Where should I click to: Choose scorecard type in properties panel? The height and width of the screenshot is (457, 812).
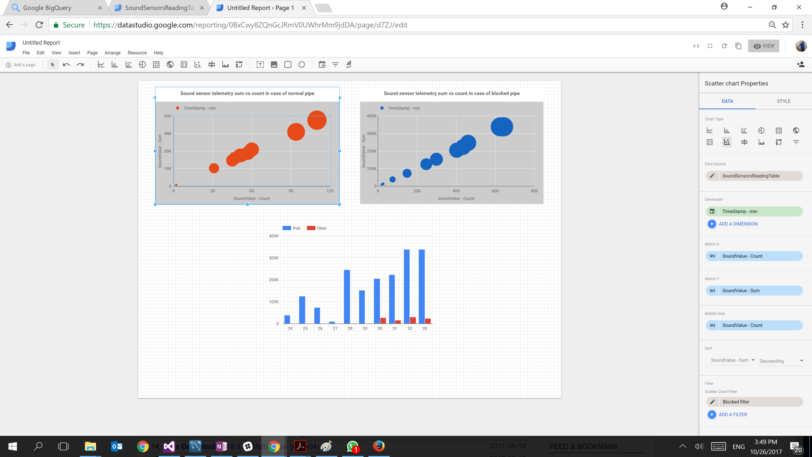709,142
